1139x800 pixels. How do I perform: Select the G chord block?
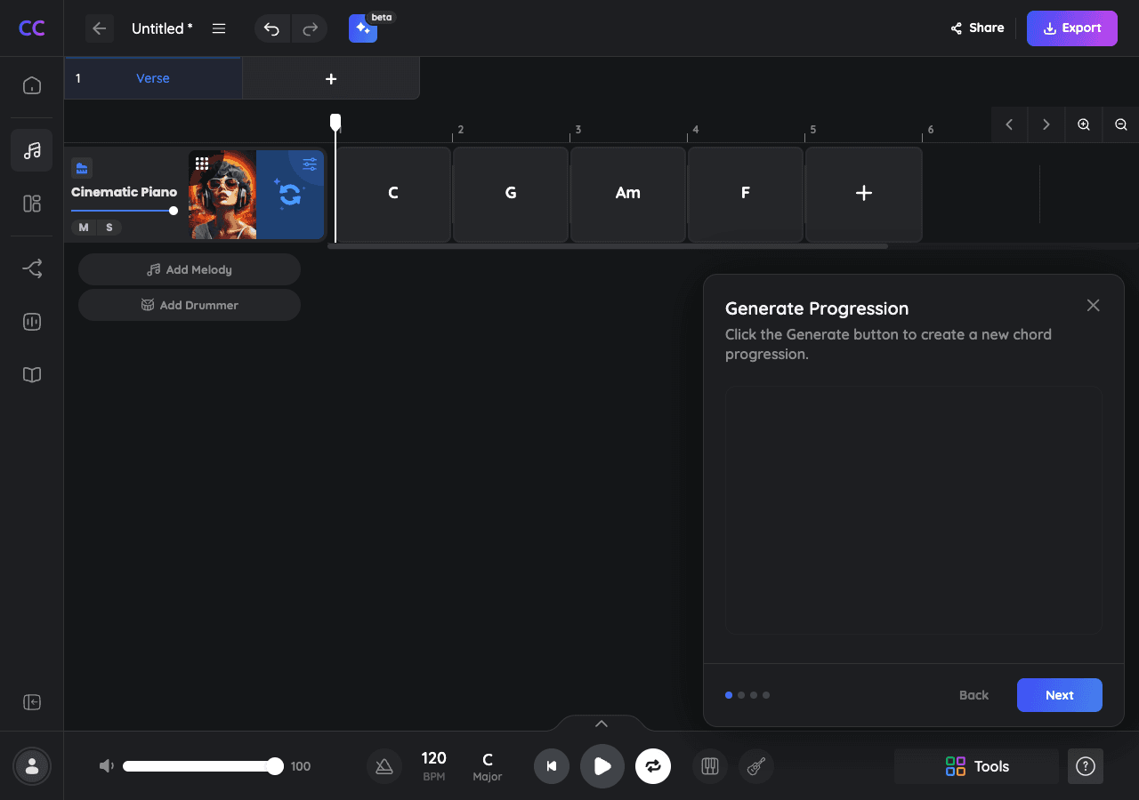coord(511,193)
